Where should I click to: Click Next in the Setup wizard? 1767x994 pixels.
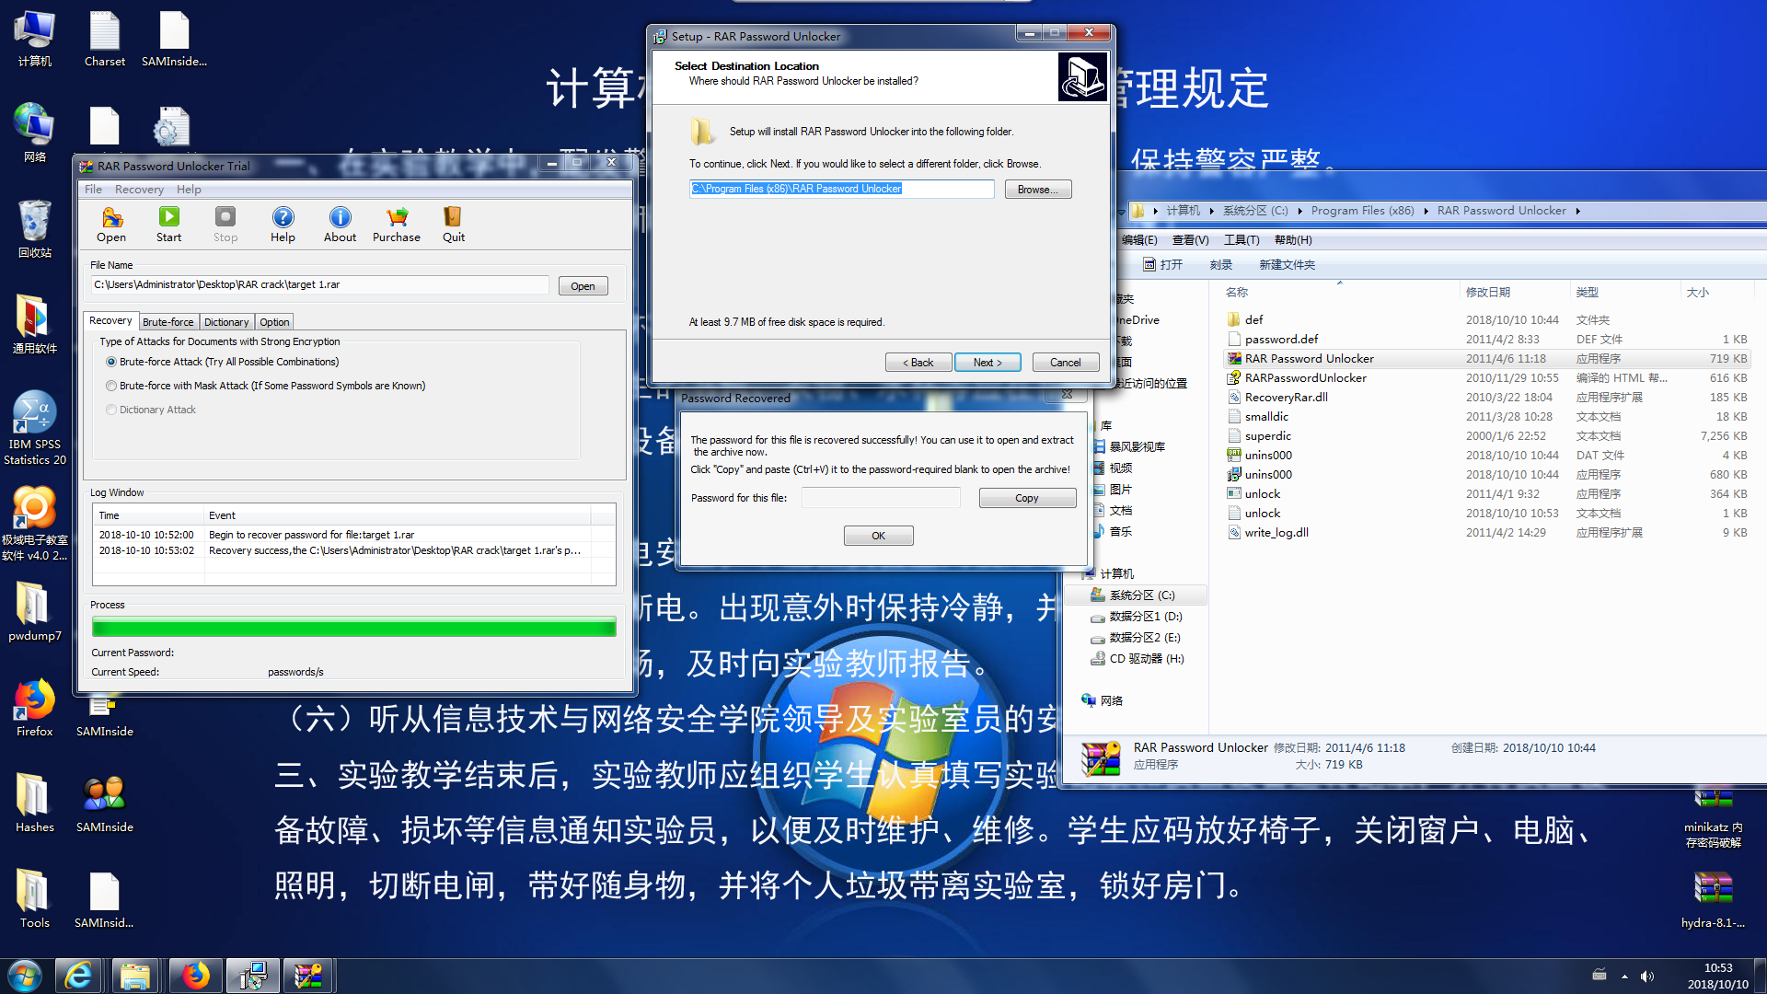coord(989,363)
